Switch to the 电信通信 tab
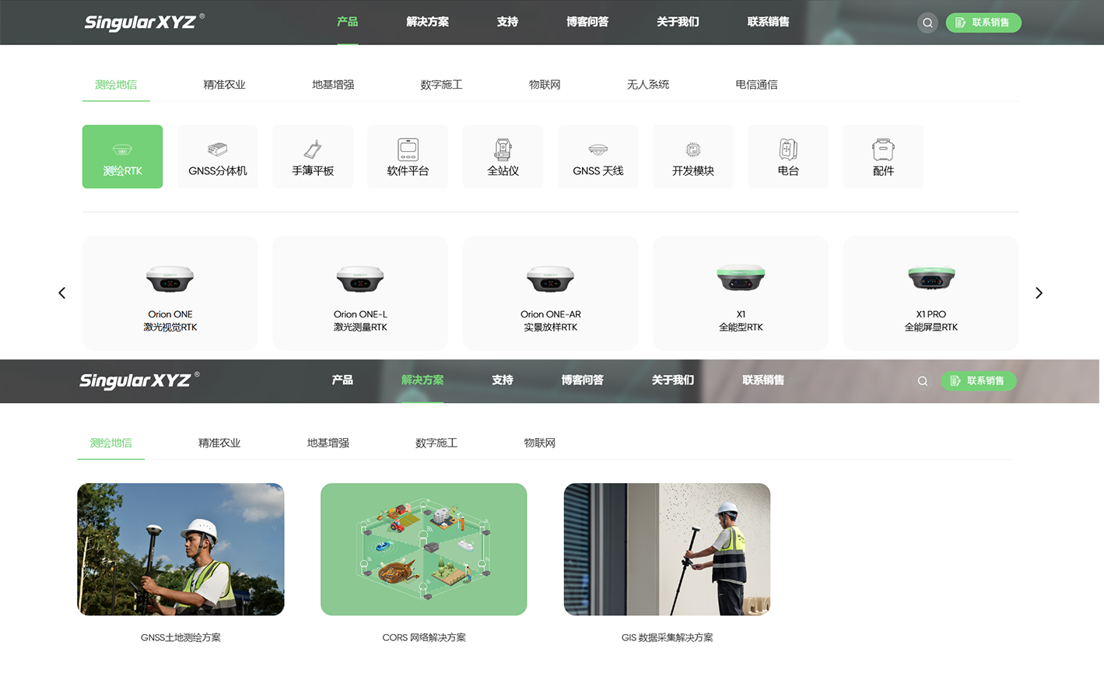Viewport: 1104px width, 680px height. (x=756, y=85)
